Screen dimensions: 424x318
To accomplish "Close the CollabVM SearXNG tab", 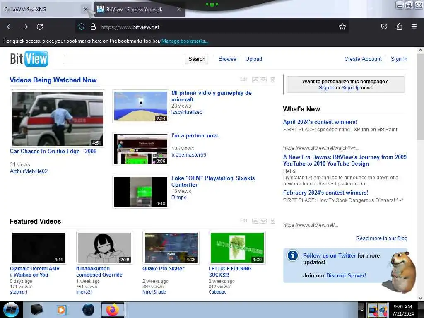I will (x=85, y=9).
